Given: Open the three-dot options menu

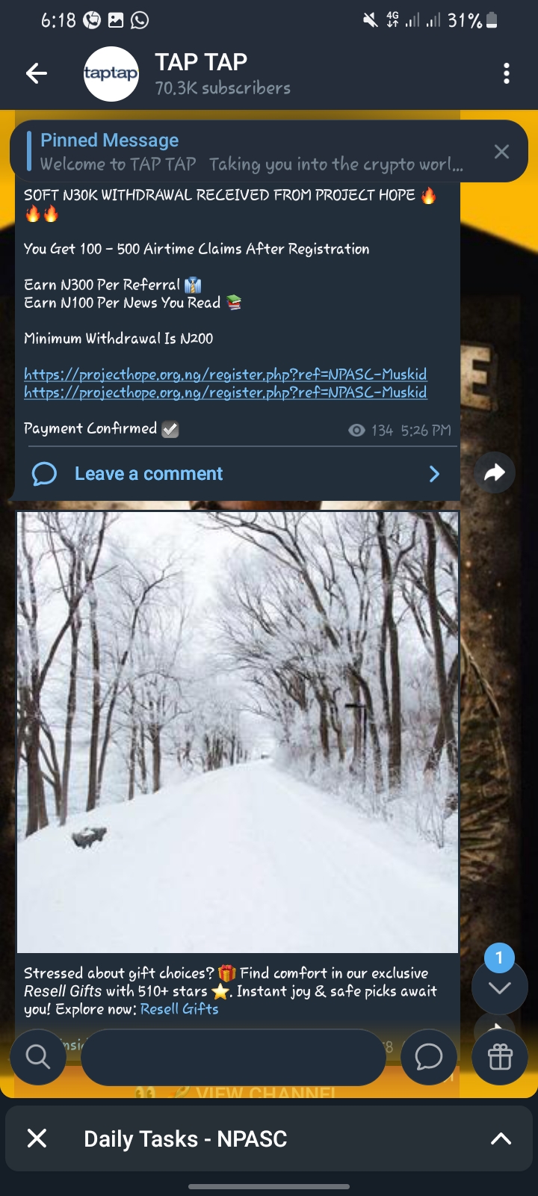Looking at the screenshot, I should [507, 73].
